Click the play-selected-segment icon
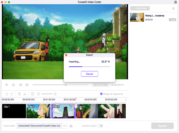Screen dimensions: 179x133 (14, 85)
